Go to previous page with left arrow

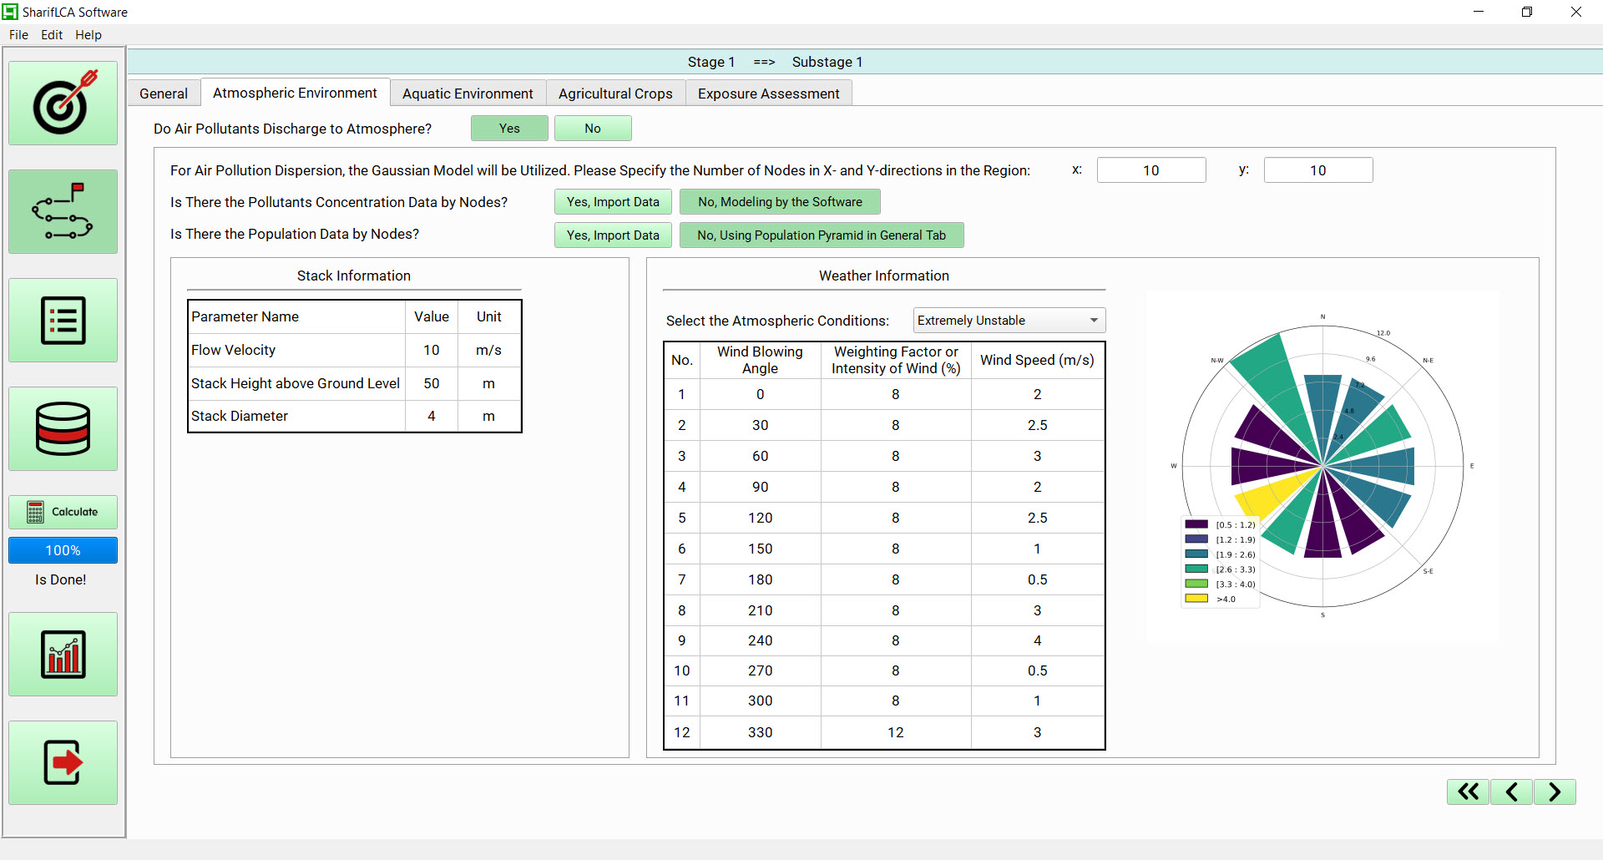(x=1511, y=792)
